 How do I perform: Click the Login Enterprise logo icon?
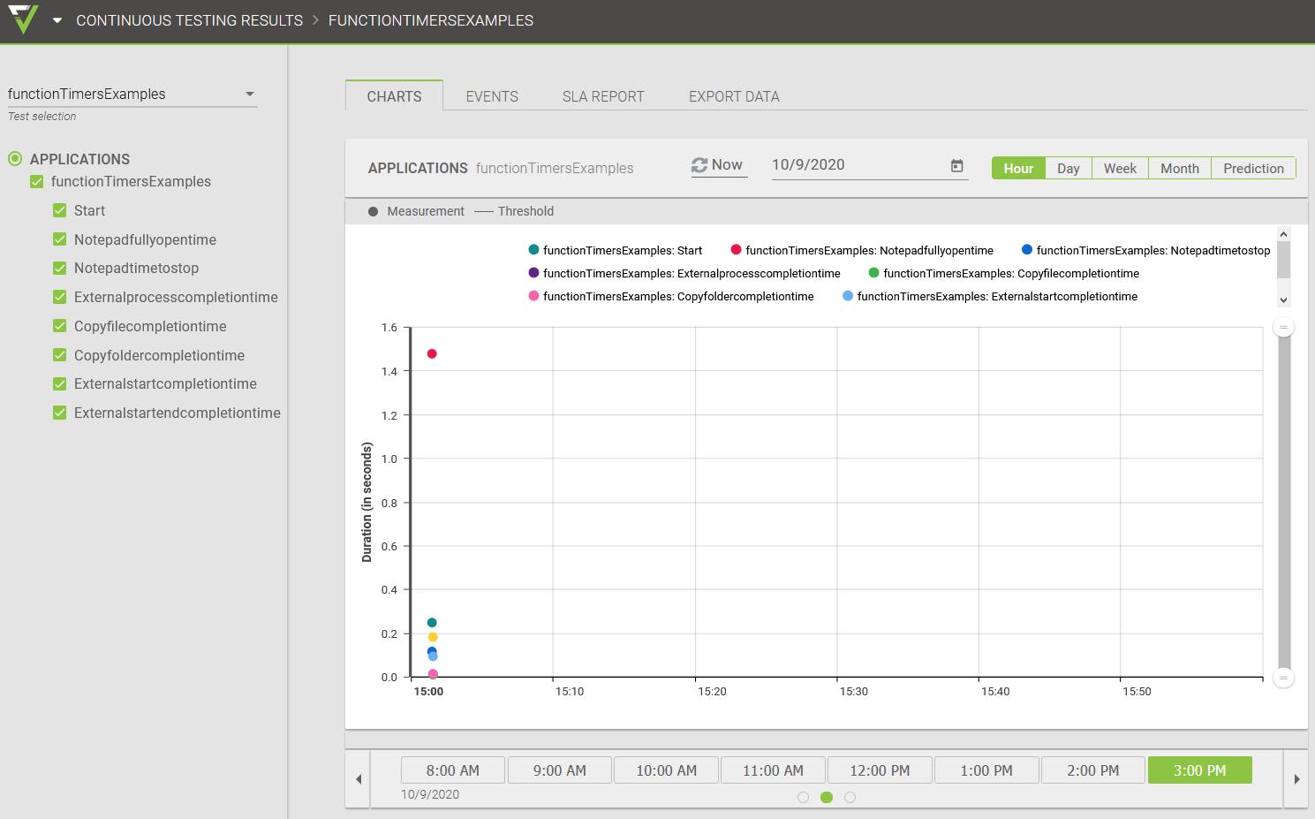tap(24, 19)
